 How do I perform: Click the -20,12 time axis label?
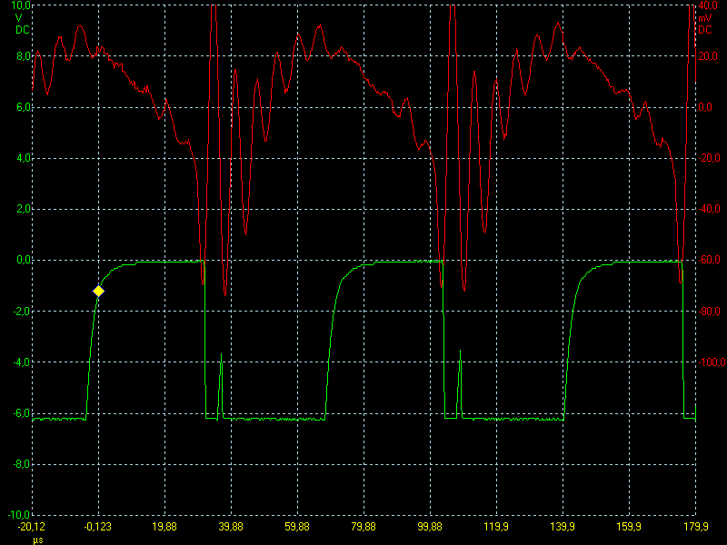point(32,527)
